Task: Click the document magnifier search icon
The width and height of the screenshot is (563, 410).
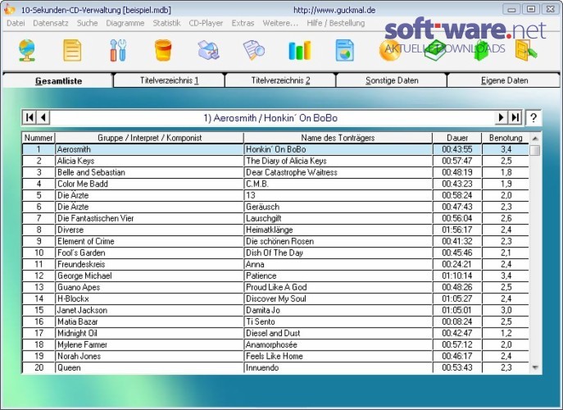Action: (254, 50)
